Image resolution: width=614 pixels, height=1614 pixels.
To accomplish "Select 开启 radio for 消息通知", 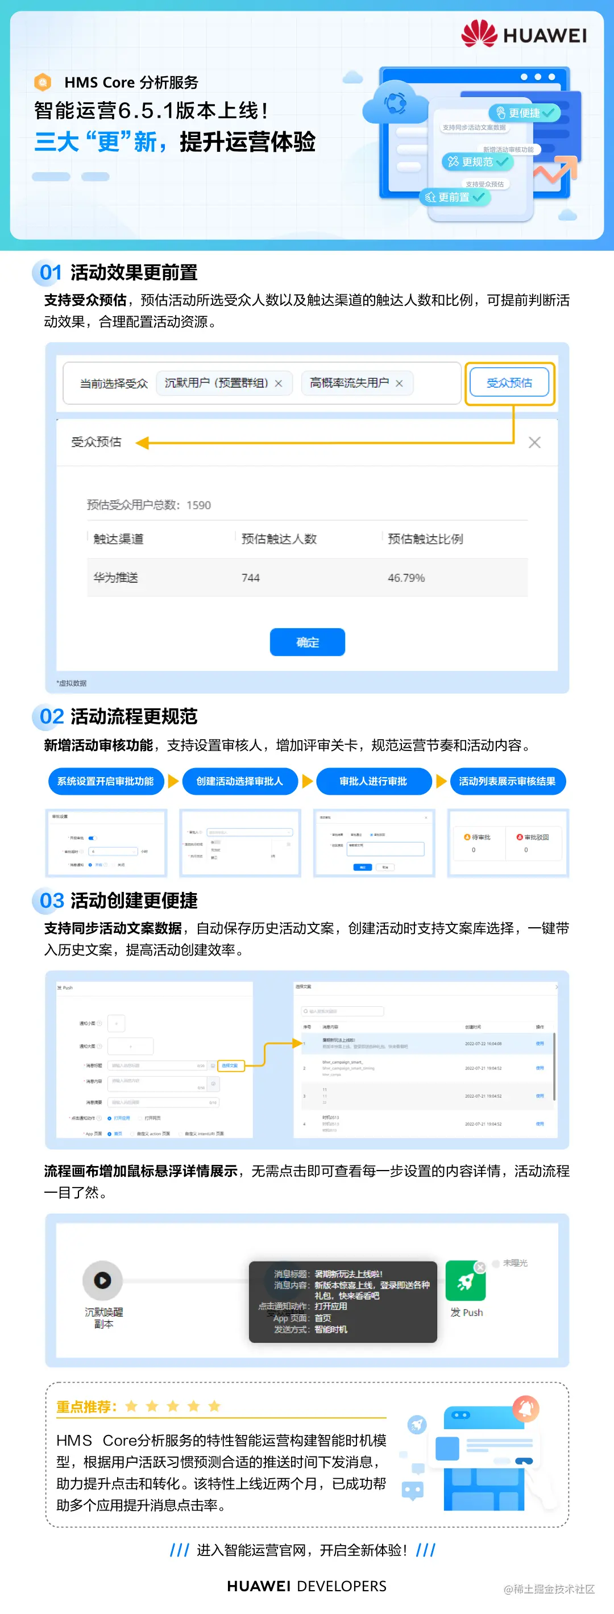I will 90,865.
